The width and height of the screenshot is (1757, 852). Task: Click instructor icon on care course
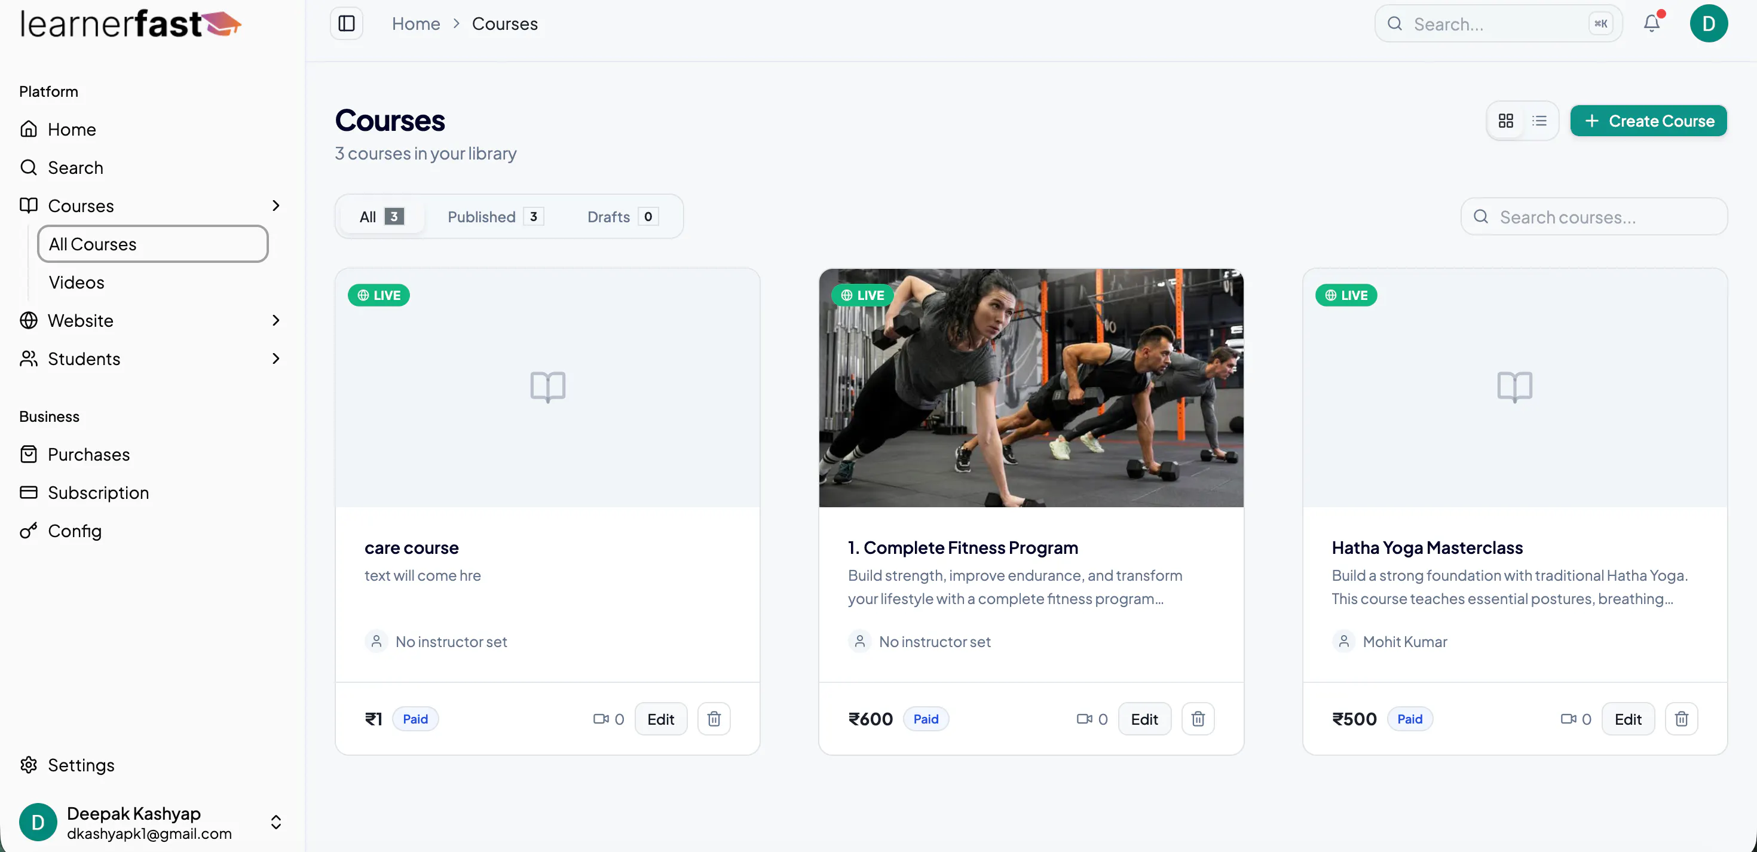tap(376, 641)
